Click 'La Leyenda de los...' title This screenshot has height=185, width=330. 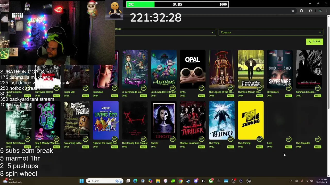pyautogui.click(x=132, y=92)
